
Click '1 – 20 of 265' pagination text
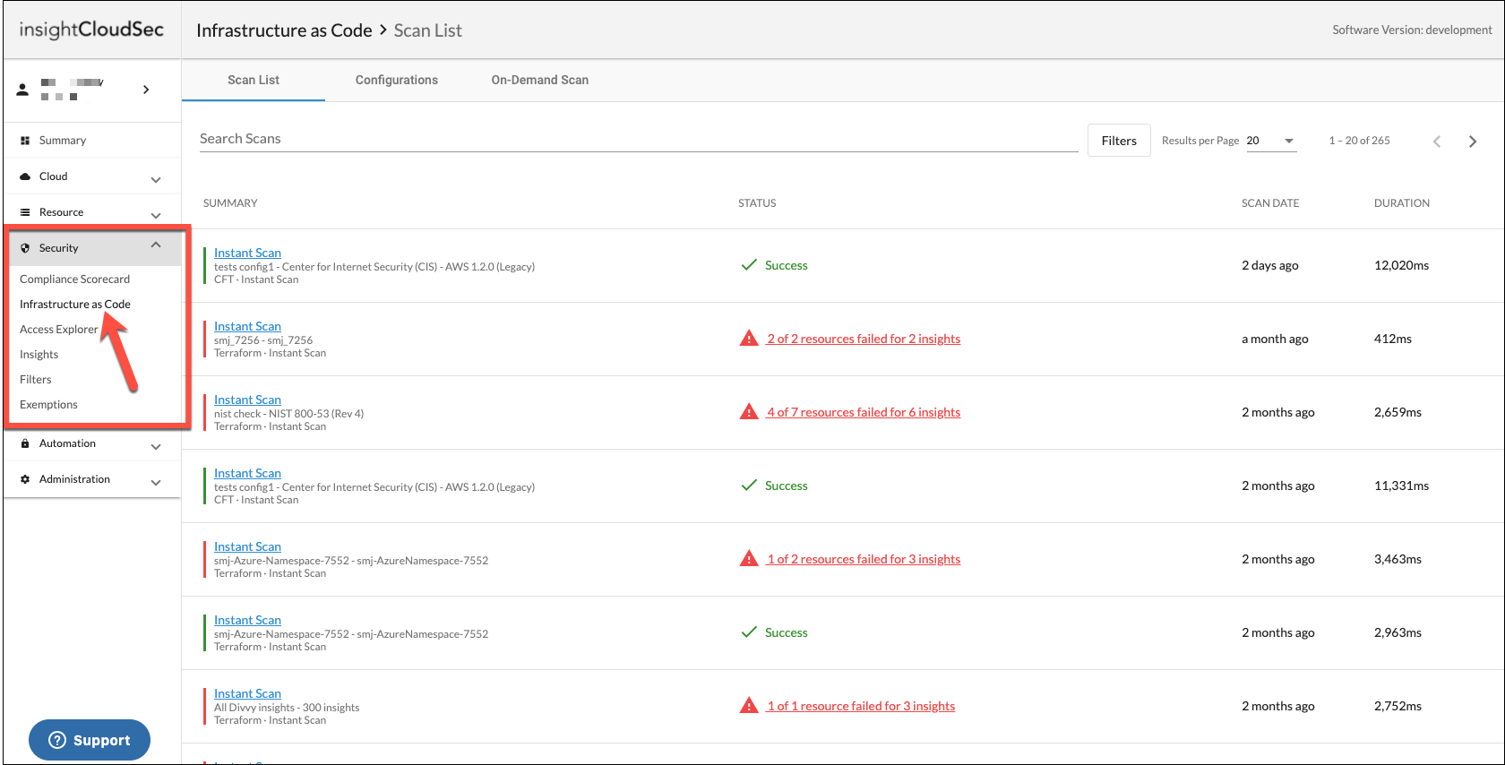coord(1360,141)
